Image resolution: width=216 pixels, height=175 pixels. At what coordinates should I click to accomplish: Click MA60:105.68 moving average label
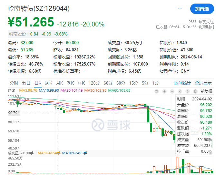(119, 90)
